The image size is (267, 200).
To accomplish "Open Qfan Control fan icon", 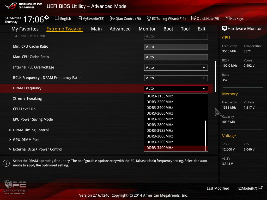I will coord(112,18).
